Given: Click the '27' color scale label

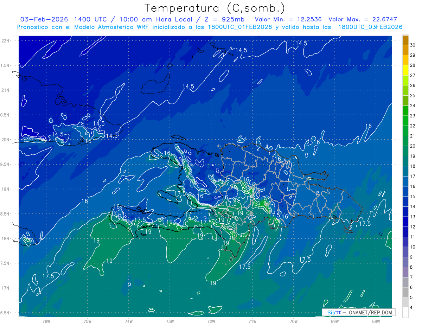Looking at the screenshot, I should (413, 75).
